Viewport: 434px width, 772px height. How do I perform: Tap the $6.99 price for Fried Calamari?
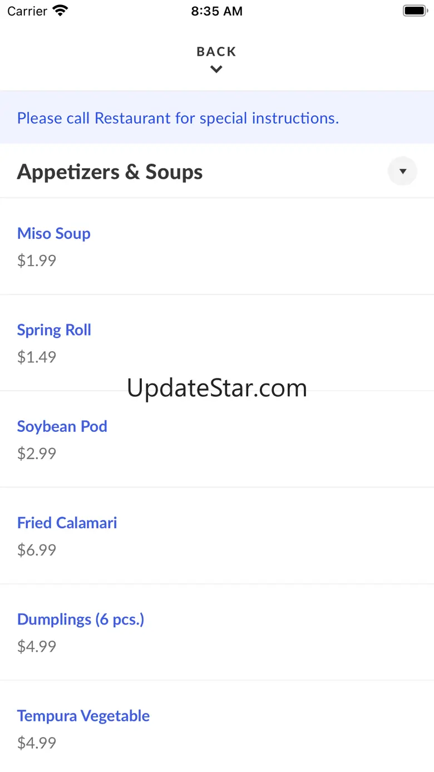coord(37,550)
